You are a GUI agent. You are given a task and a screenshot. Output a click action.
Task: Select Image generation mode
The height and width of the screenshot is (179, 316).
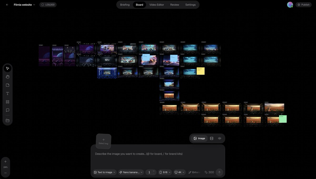click(x=199, y=138)
